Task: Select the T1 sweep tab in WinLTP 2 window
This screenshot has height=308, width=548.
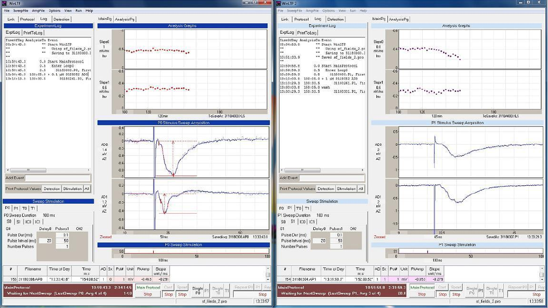Action: pyautogui.click(x=306, y=208)
